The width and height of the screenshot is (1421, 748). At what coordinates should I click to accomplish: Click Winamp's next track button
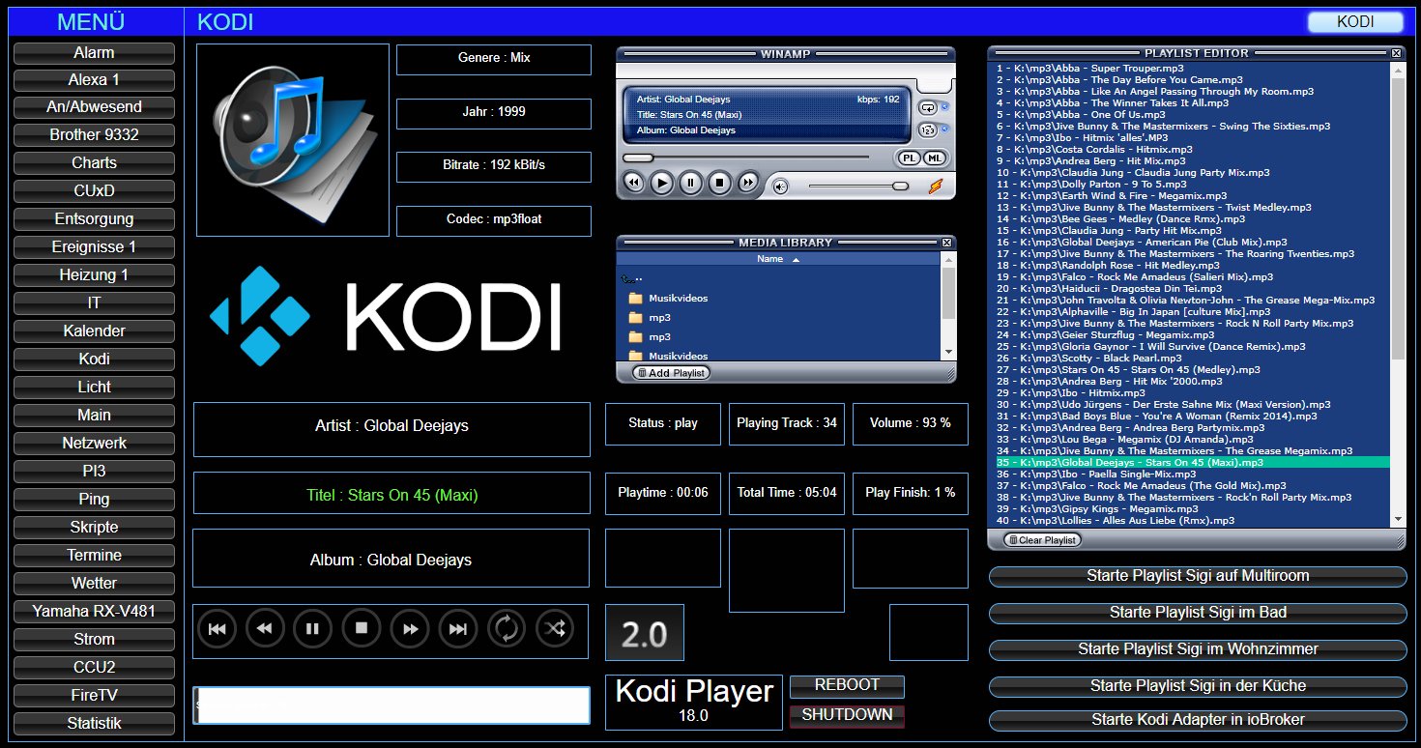(x=748, y=183)
